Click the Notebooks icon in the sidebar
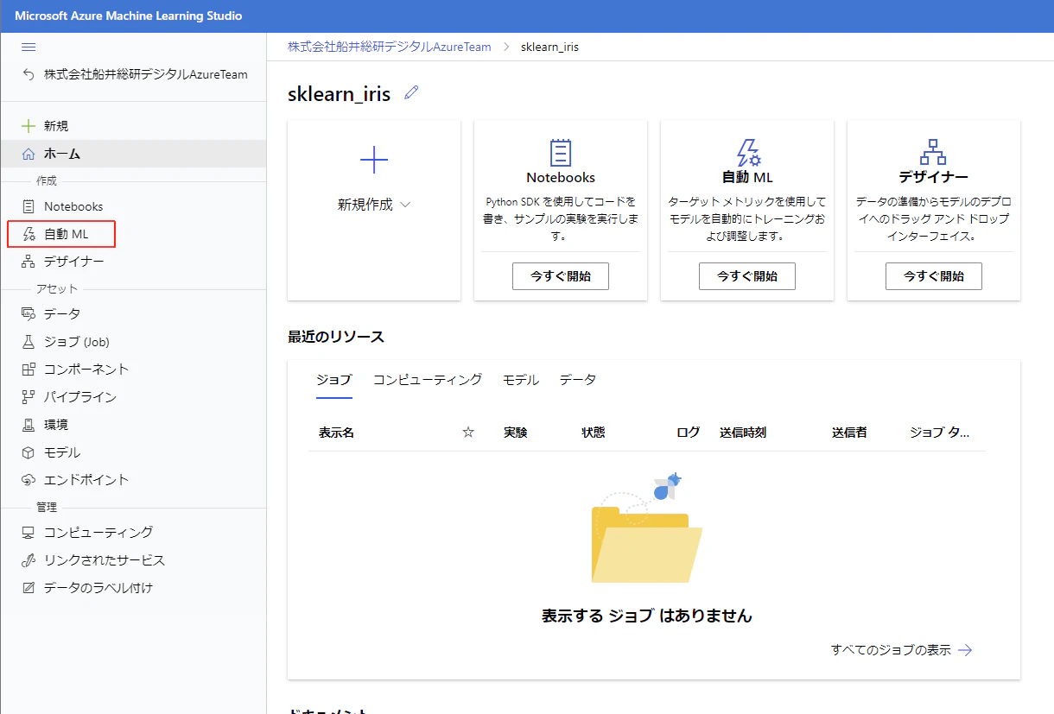 click(29, 206)
